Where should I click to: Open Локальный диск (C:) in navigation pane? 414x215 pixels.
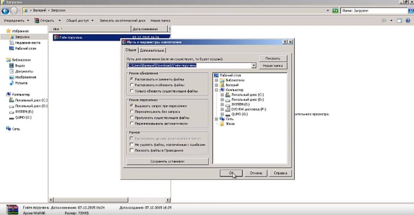pyautogui.click(x=30, y=100)
